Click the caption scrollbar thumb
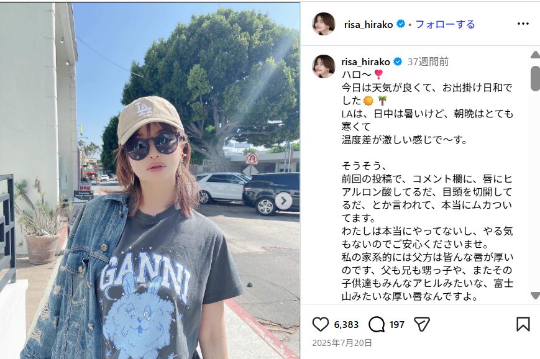 [x=535, y=78]
